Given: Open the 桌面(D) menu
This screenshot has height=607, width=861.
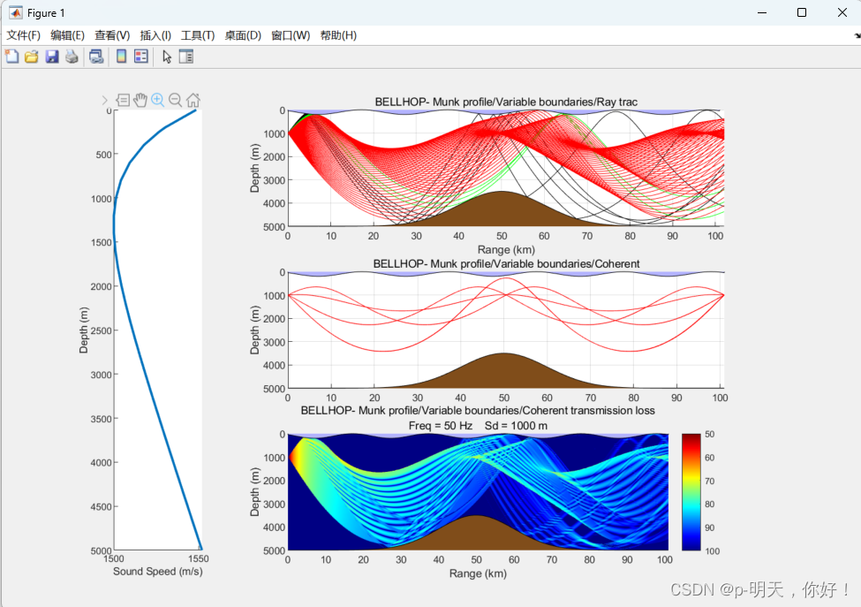Looking at the screenshot, I should [x=243, y=35].
